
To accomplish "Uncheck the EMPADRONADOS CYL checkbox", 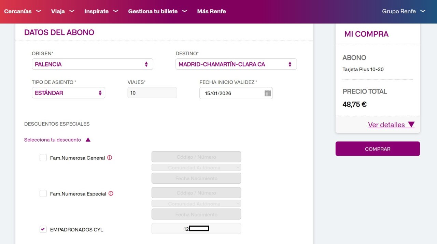I will point(43,229).
